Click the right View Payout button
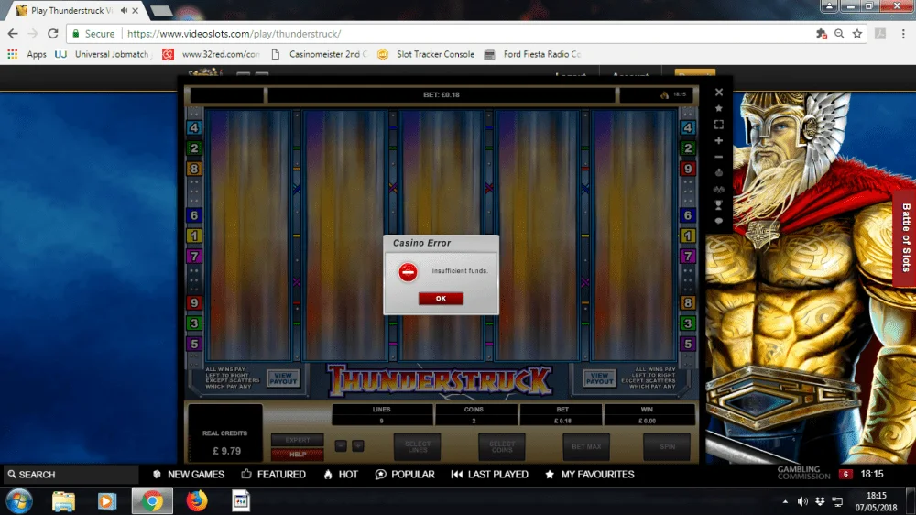Screen dimensions: 916x515 [599, 378]
